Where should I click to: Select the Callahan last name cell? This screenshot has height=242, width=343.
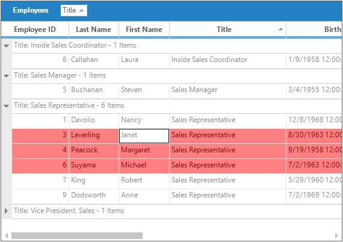tap(94, 60)
